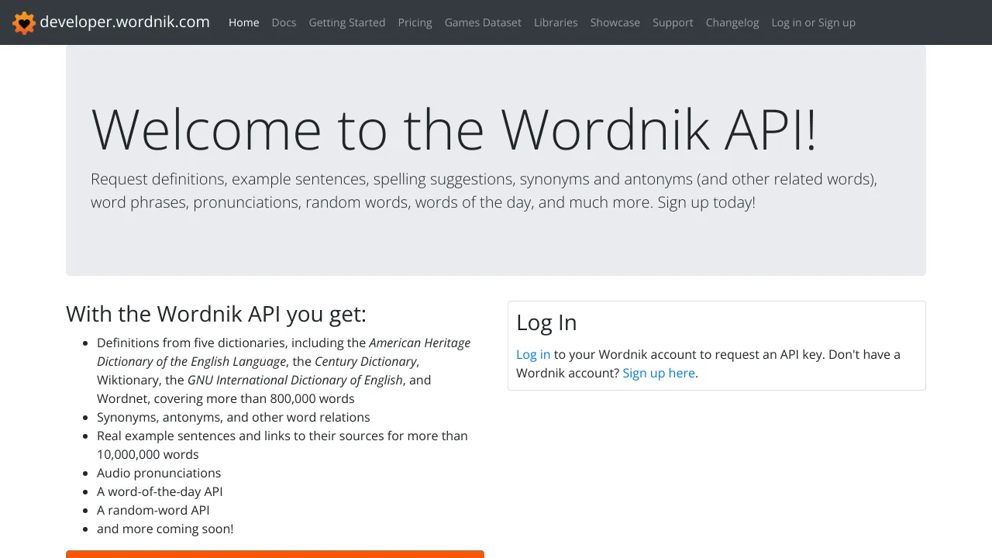The height and width of the screenshot is (558, 992).
Task: Click 'Sign up here' link
Action: 659,373
